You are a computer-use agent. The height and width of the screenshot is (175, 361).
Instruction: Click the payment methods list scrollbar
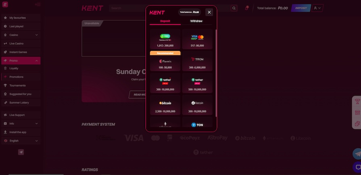point(216,73)
